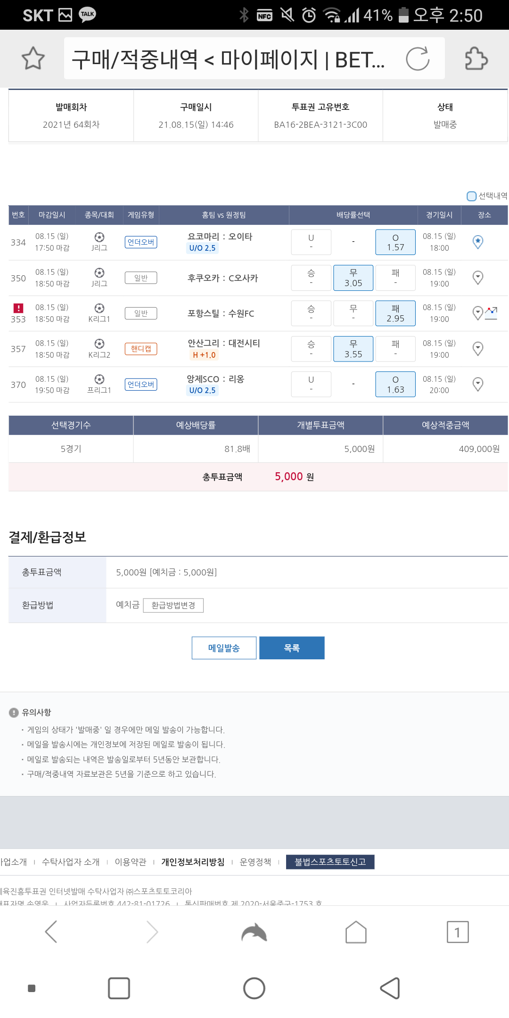Reload the page with refresh icon
This screenshot has width=509, height=1018.
point(418,59)
